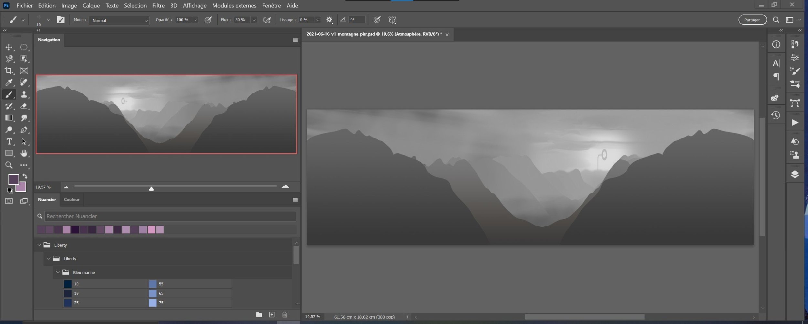
Task: Toggle pressure for opacity button
Action: click(x=208, y=20)
